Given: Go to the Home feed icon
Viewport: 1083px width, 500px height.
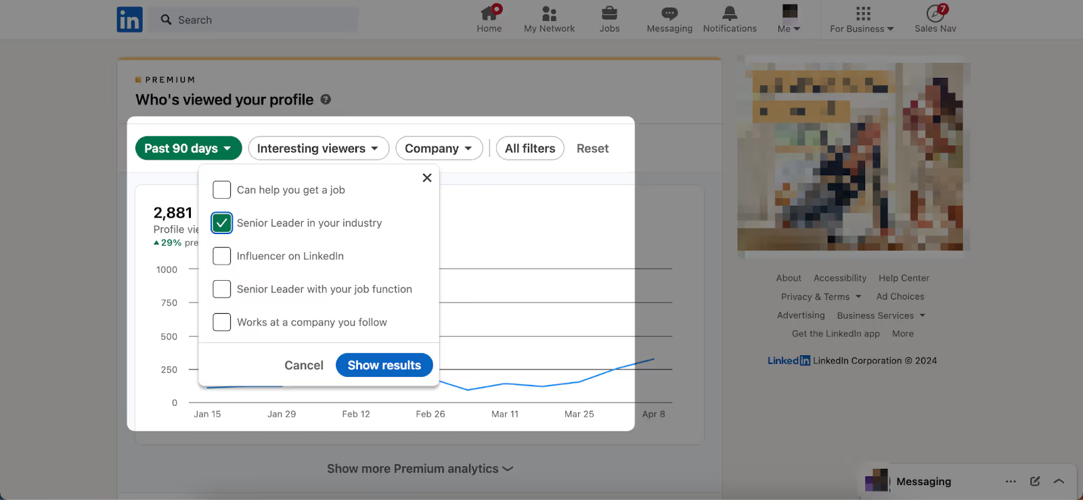Looking at the screenshot, I should point(489,13).
